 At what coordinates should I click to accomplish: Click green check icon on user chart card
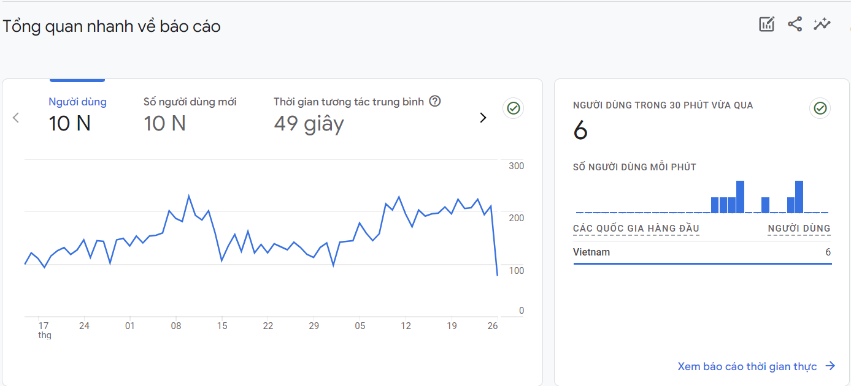513,108
